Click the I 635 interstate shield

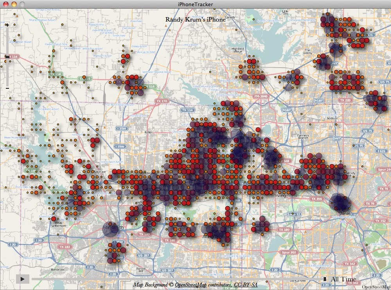382,151
